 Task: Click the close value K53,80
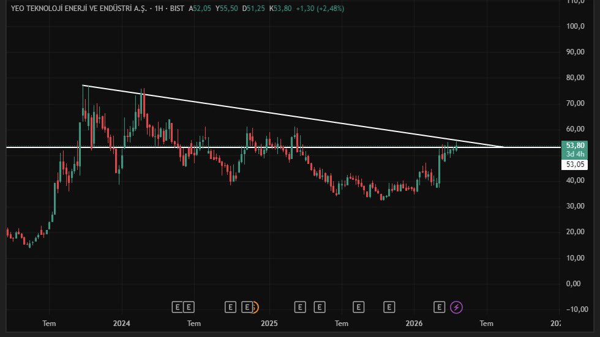click(280, 9)
